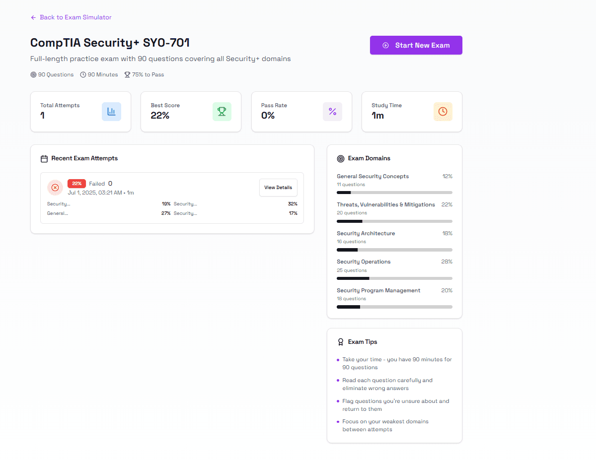Click the ribbon icon beside Exam Tips

click(341, 341)
